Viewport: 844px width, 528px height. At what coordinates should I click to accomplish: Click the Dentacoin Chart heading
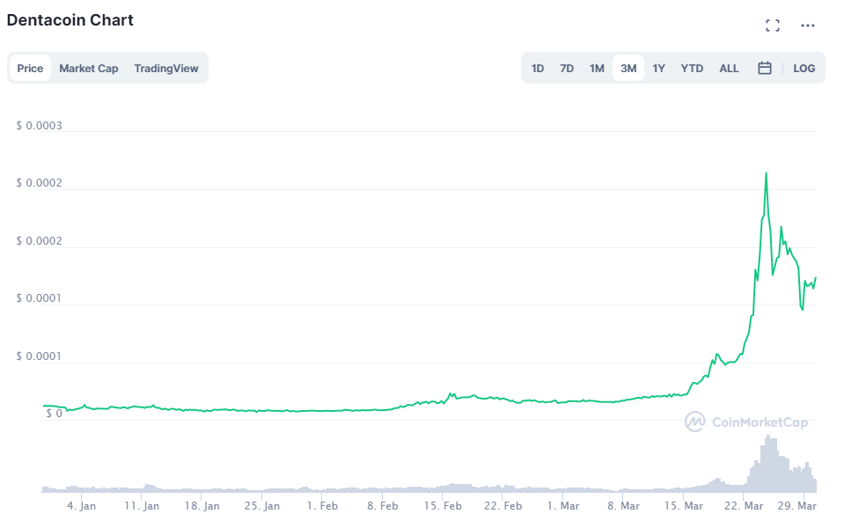coord(70,20)
